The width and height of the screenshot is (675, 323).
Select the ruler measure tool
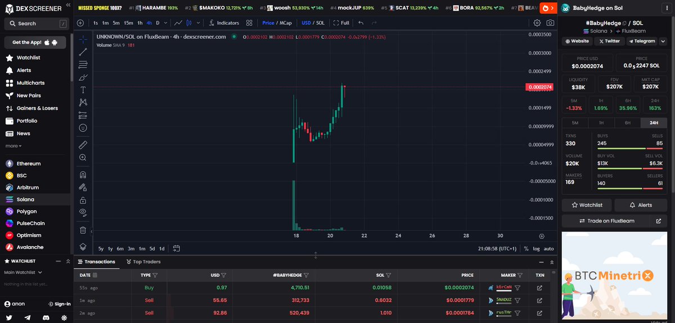[x=83, y=145]
